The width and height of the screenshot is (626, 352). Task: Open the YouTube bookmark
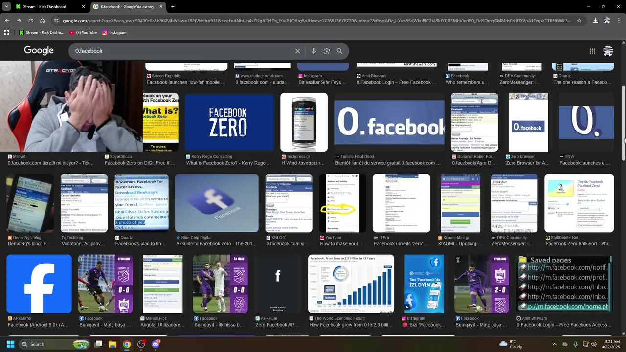(x=83, y=33)
